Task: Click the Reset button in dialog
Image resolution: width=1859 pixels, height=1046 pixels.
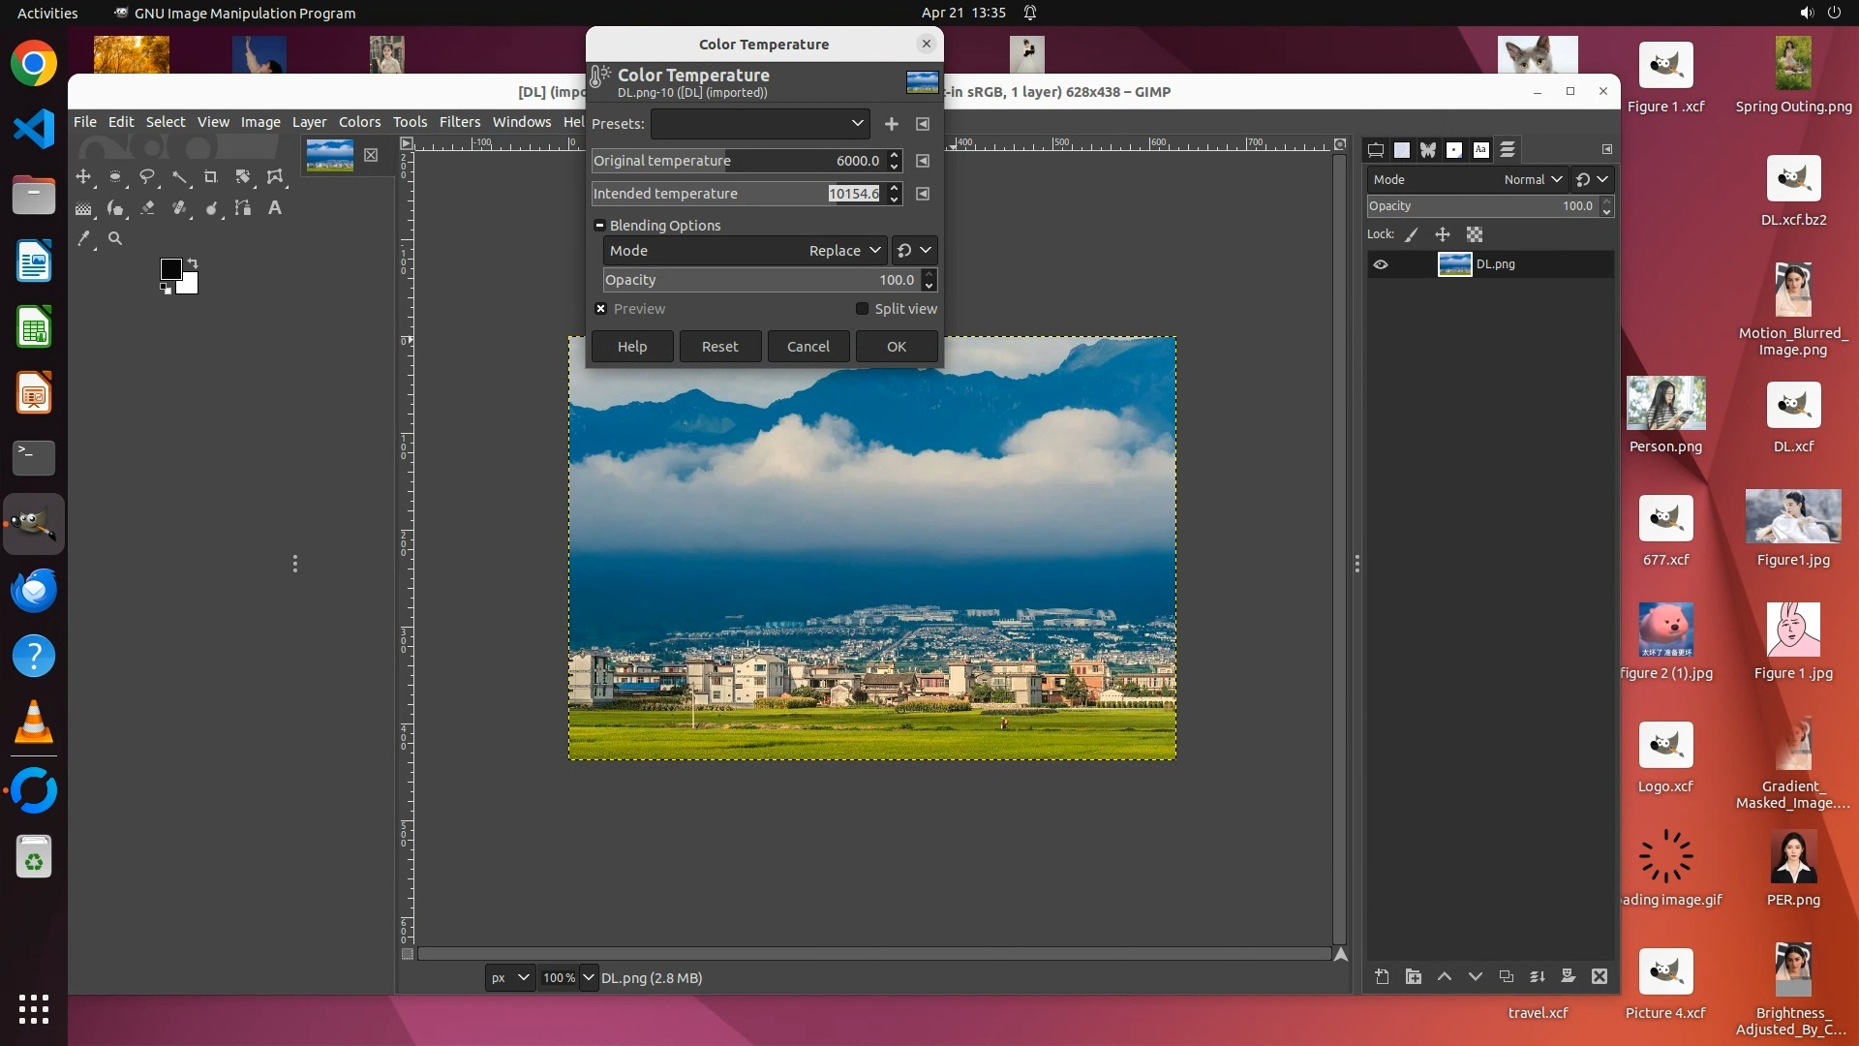Action: click(719, 347)
